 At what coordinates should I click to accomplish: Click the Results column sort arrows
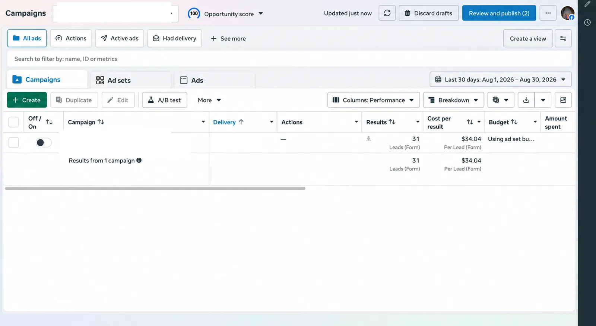(392, 122)
